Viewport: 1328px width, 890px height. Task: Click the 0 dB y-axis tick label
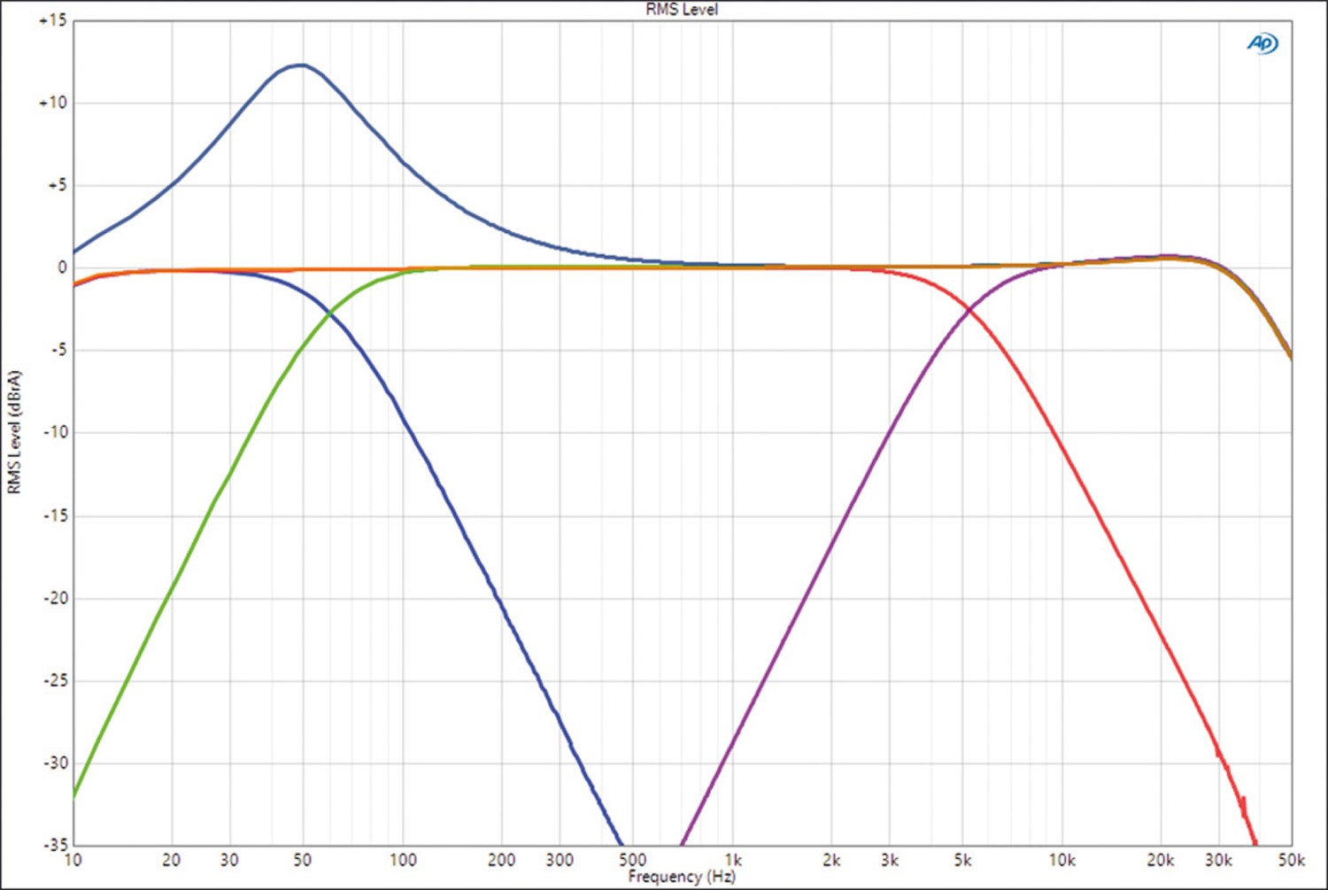(62, 267)
